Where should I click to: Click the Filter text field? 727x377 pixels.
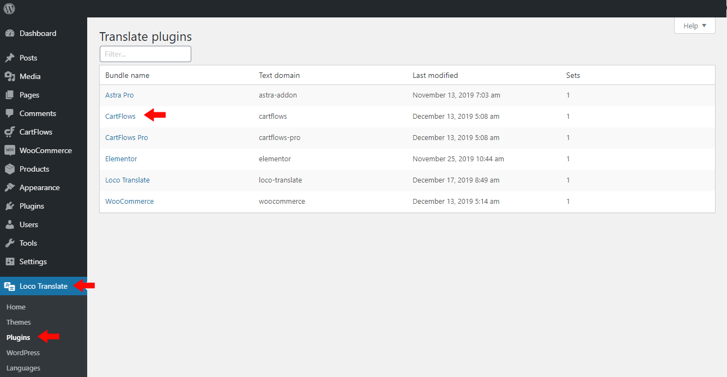coord(146,54)
